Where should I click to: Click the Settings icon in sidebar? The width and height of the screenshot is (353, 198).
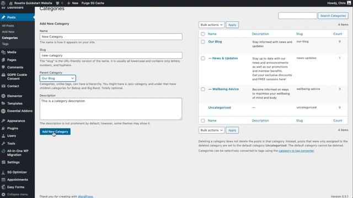(3, 162)
